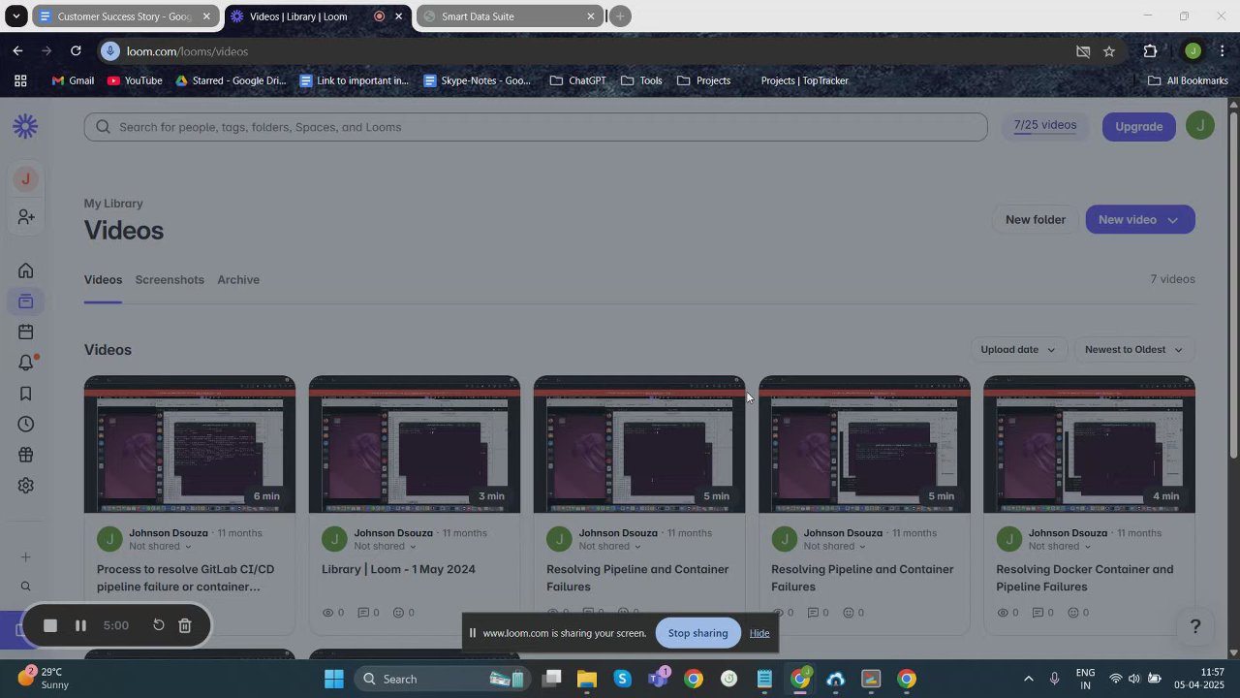Click the Windows taskbar Search box
The height and width of the screenshot is (698, 1240).
click(441, 679)
